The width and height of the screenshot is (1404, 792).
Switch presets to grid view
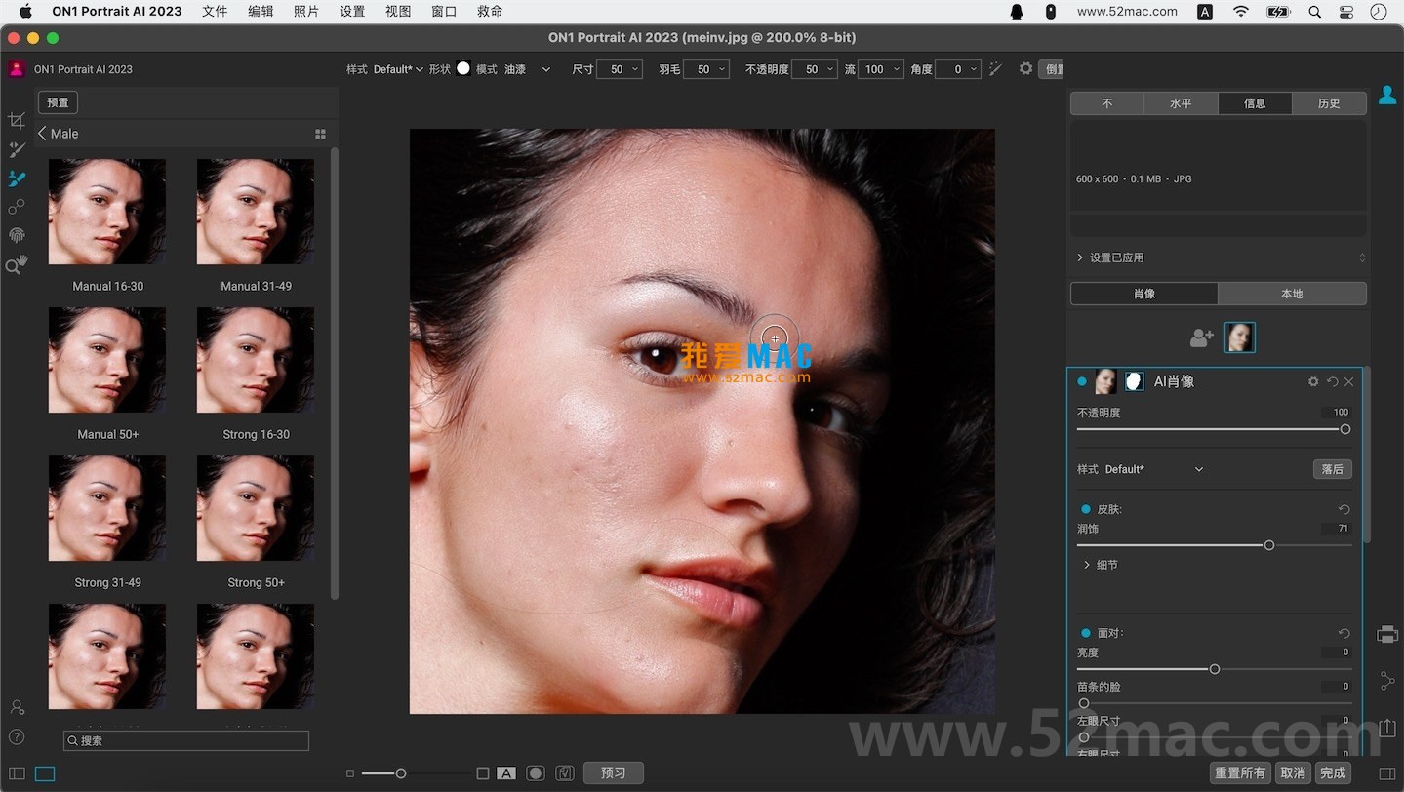320,134
